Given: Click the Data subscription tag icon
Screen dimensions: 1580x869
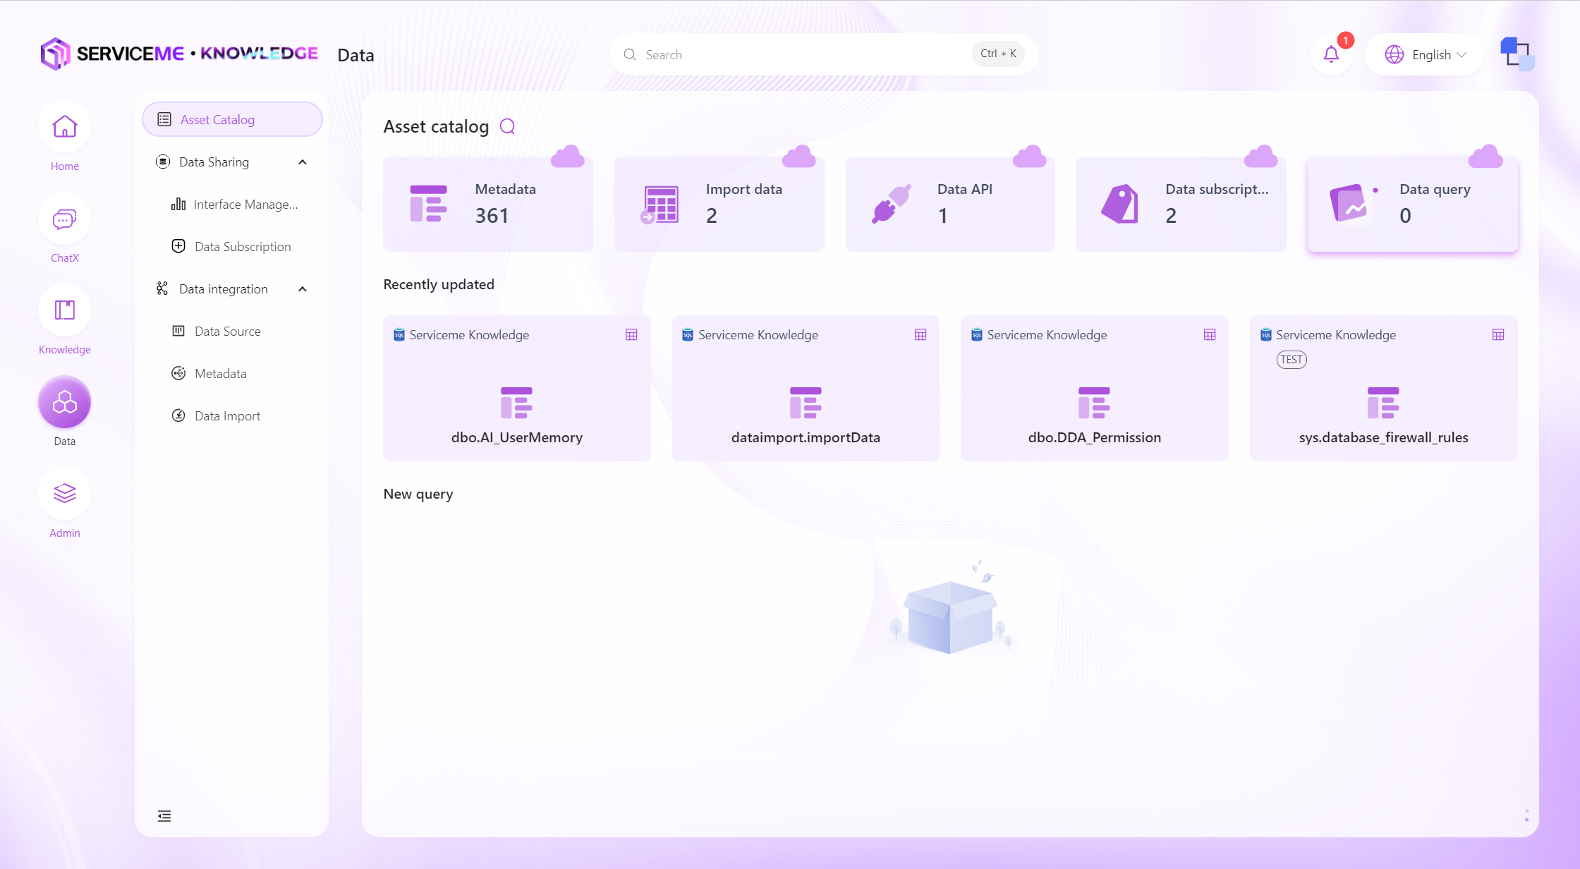Looking at the screenshot, I should 1120,204.
